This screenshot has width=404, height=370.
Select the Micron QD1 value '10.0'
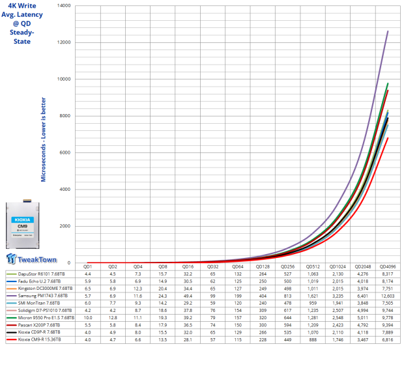click(88, 318)
